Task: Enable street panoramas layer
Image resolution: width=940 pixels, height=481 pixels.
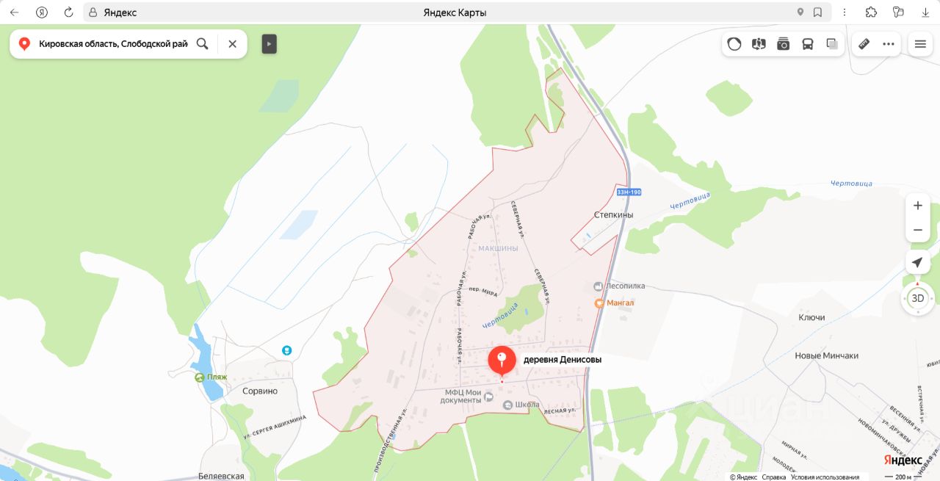Action: coord(759,44)
